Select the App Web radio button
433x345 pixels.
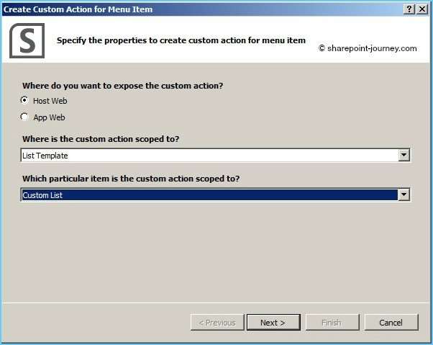[24, 117]
